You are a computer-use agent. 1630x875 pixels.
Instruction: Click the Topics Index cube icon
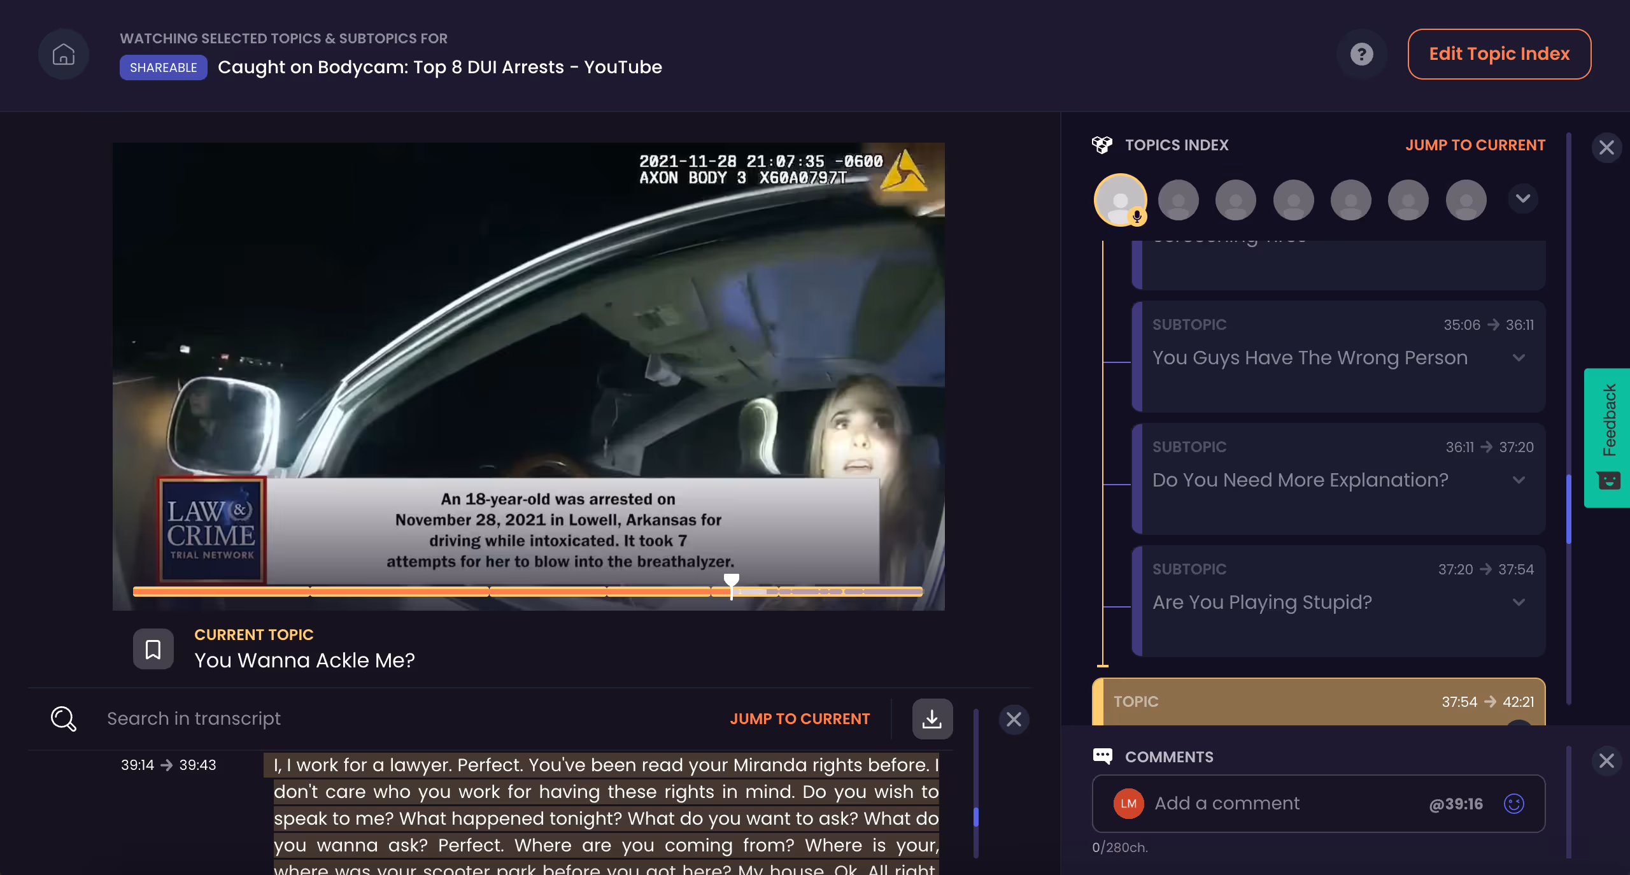tap(1103, 145)
